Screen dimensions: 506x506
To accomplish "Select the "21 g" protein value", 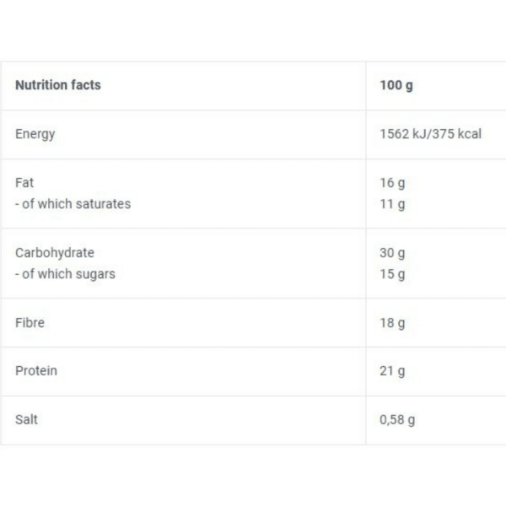I will pos(392,372).
